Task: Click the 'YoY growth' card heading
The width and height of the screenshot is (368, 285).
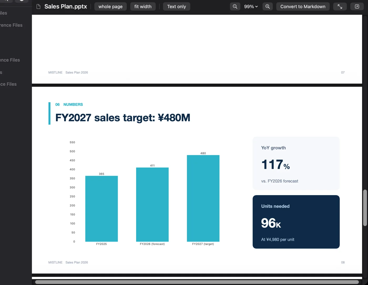Action: tap(273, 148)
